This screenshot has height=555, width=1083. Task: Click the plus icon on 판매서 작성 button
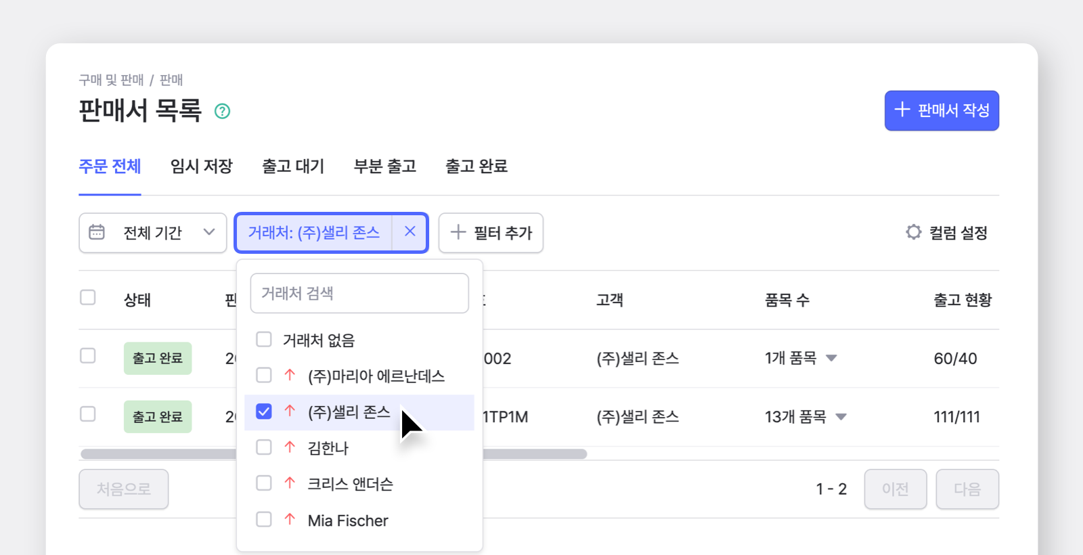click(x=902, y=109)
